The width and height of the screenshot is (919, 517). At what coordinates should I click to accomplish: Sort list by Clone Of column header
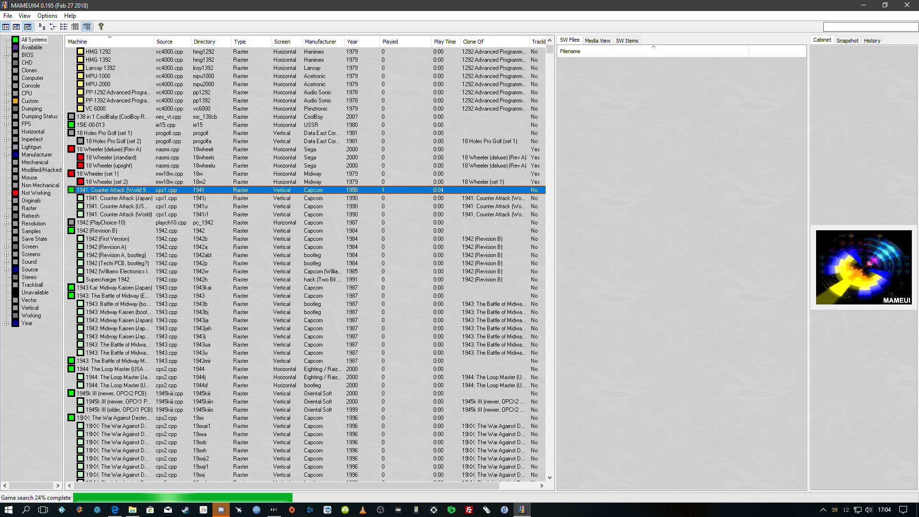tap(494, 42)
